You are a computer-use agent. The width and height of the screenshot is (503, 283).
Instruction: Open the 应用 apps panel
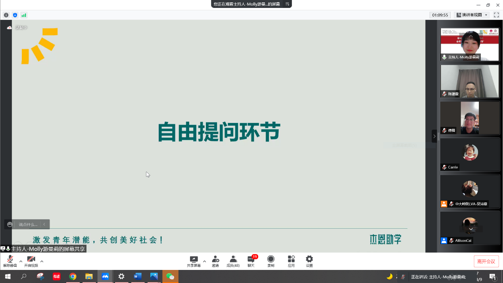click(x=291, y=261)
